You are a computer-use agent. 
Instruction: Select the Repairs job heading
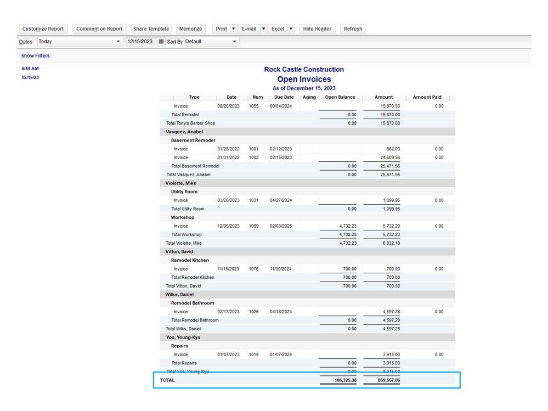point(308,346)
